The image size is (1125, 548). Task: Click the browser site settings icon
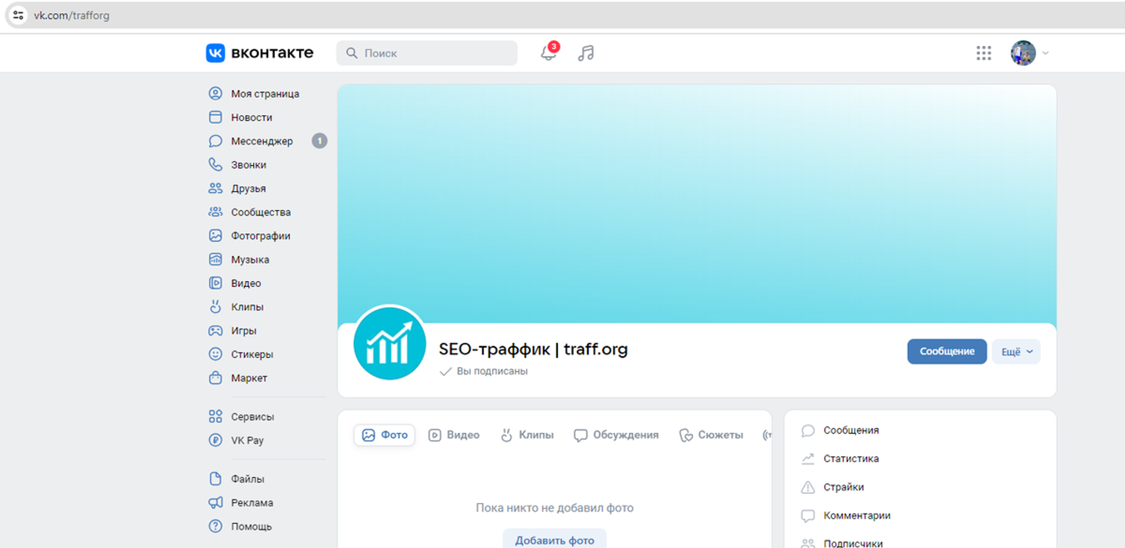coord(18,15)
